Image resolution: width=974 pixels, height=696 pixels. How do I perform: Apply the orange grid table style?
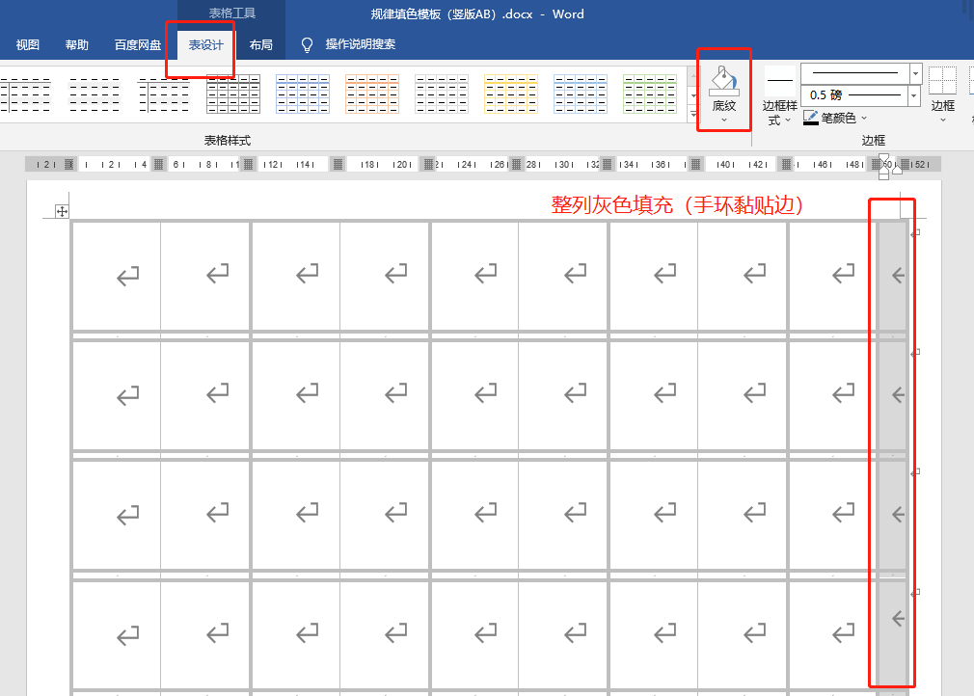coord(372,94)
